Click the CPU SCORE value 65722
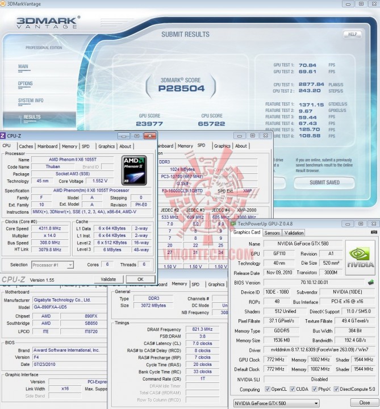Viewport: 380px width, 409px height. tap(211, 124)
